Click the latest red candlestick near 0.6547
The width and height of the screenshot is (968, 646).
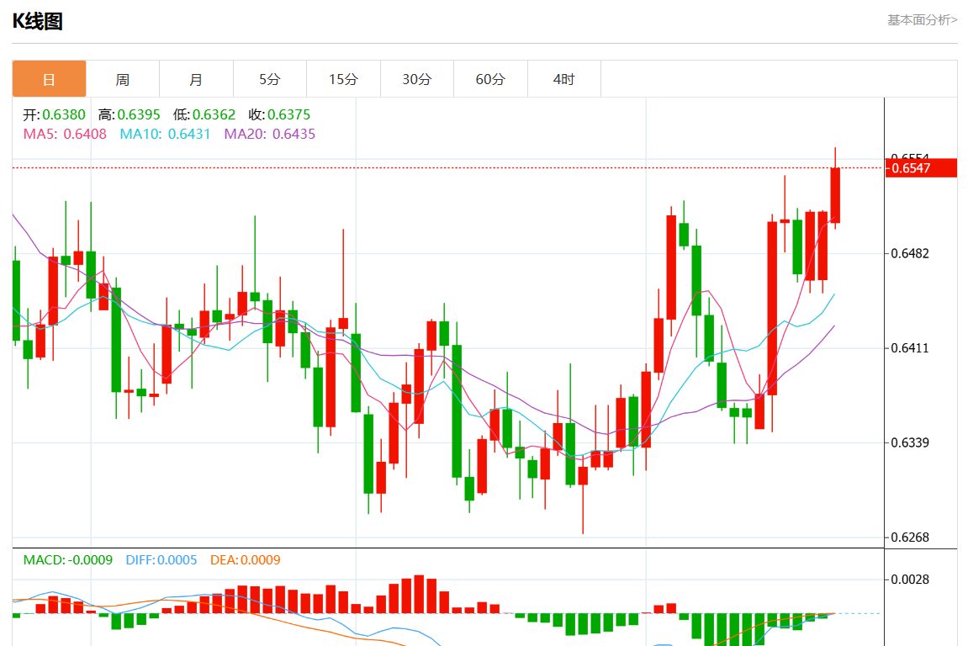pos(835,195)
